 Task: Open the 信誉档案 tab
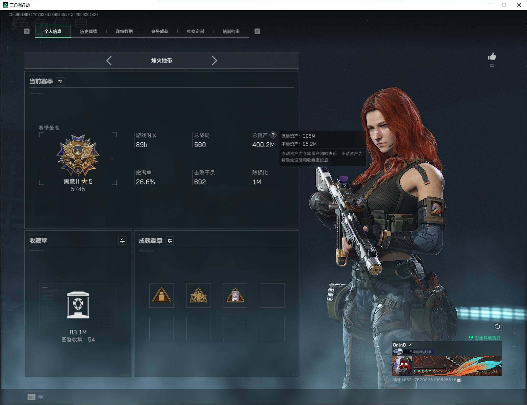[x=231, y=31]
